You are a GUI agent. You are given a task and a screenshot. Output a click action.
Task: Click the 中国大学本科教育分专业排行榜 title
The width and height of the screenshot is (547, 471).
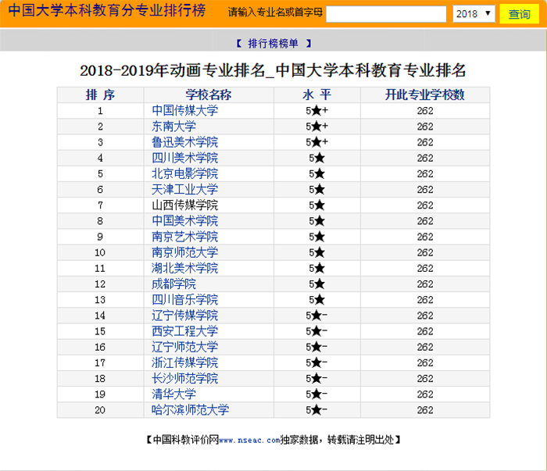[x=107, y=12]
